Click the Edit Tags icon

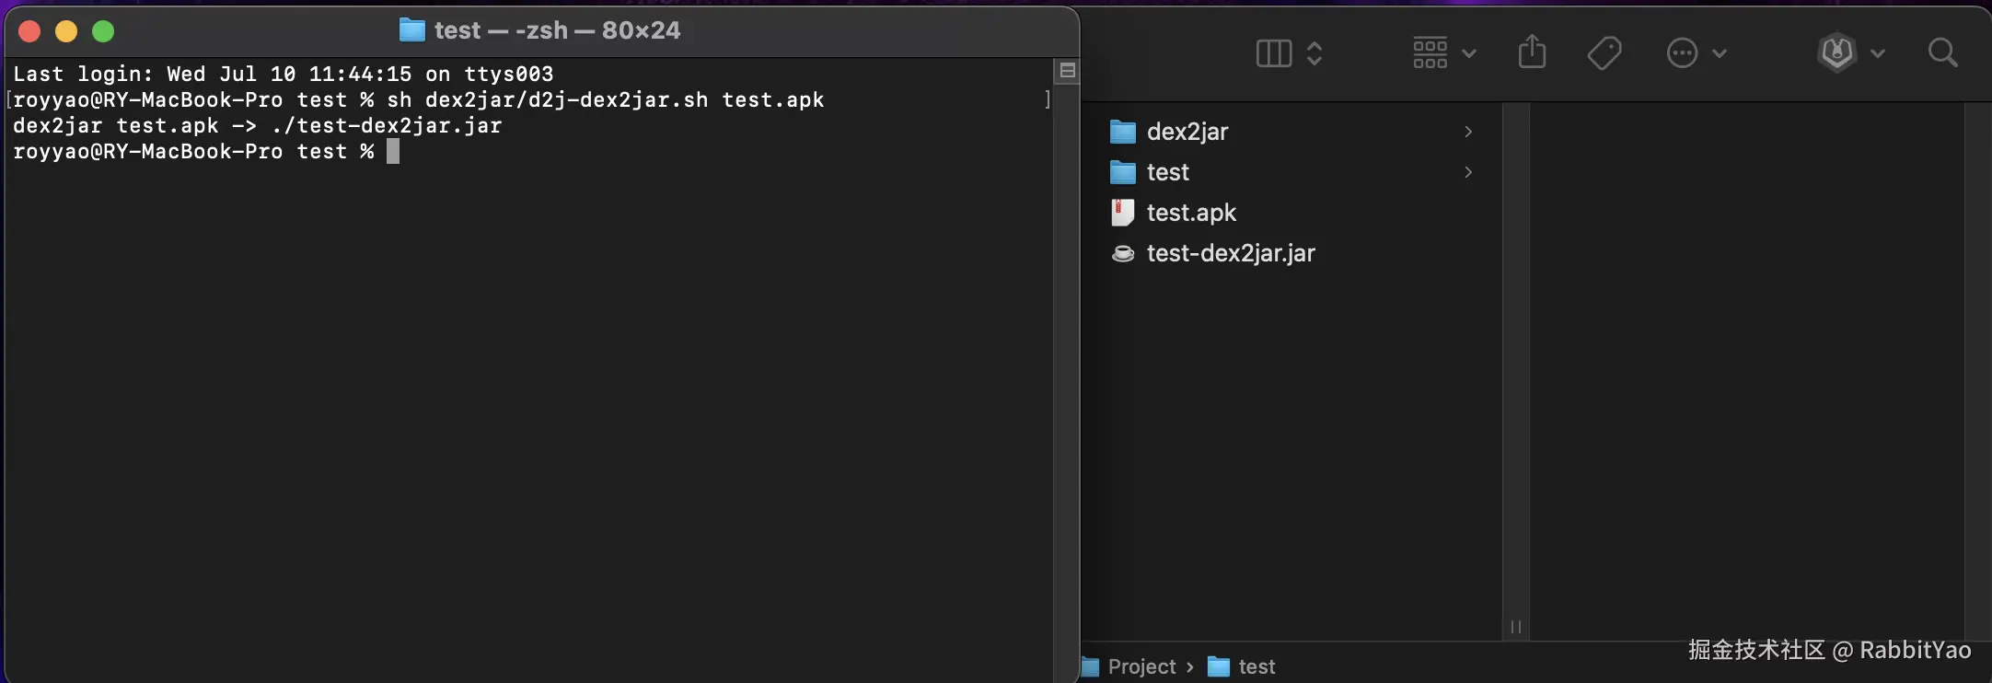(1604, 53)
